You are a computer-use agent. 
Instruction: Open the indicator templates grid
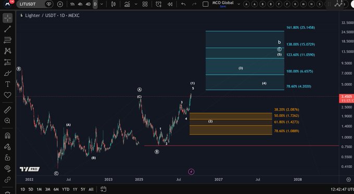pyautogui.click(x=145, y=4)
